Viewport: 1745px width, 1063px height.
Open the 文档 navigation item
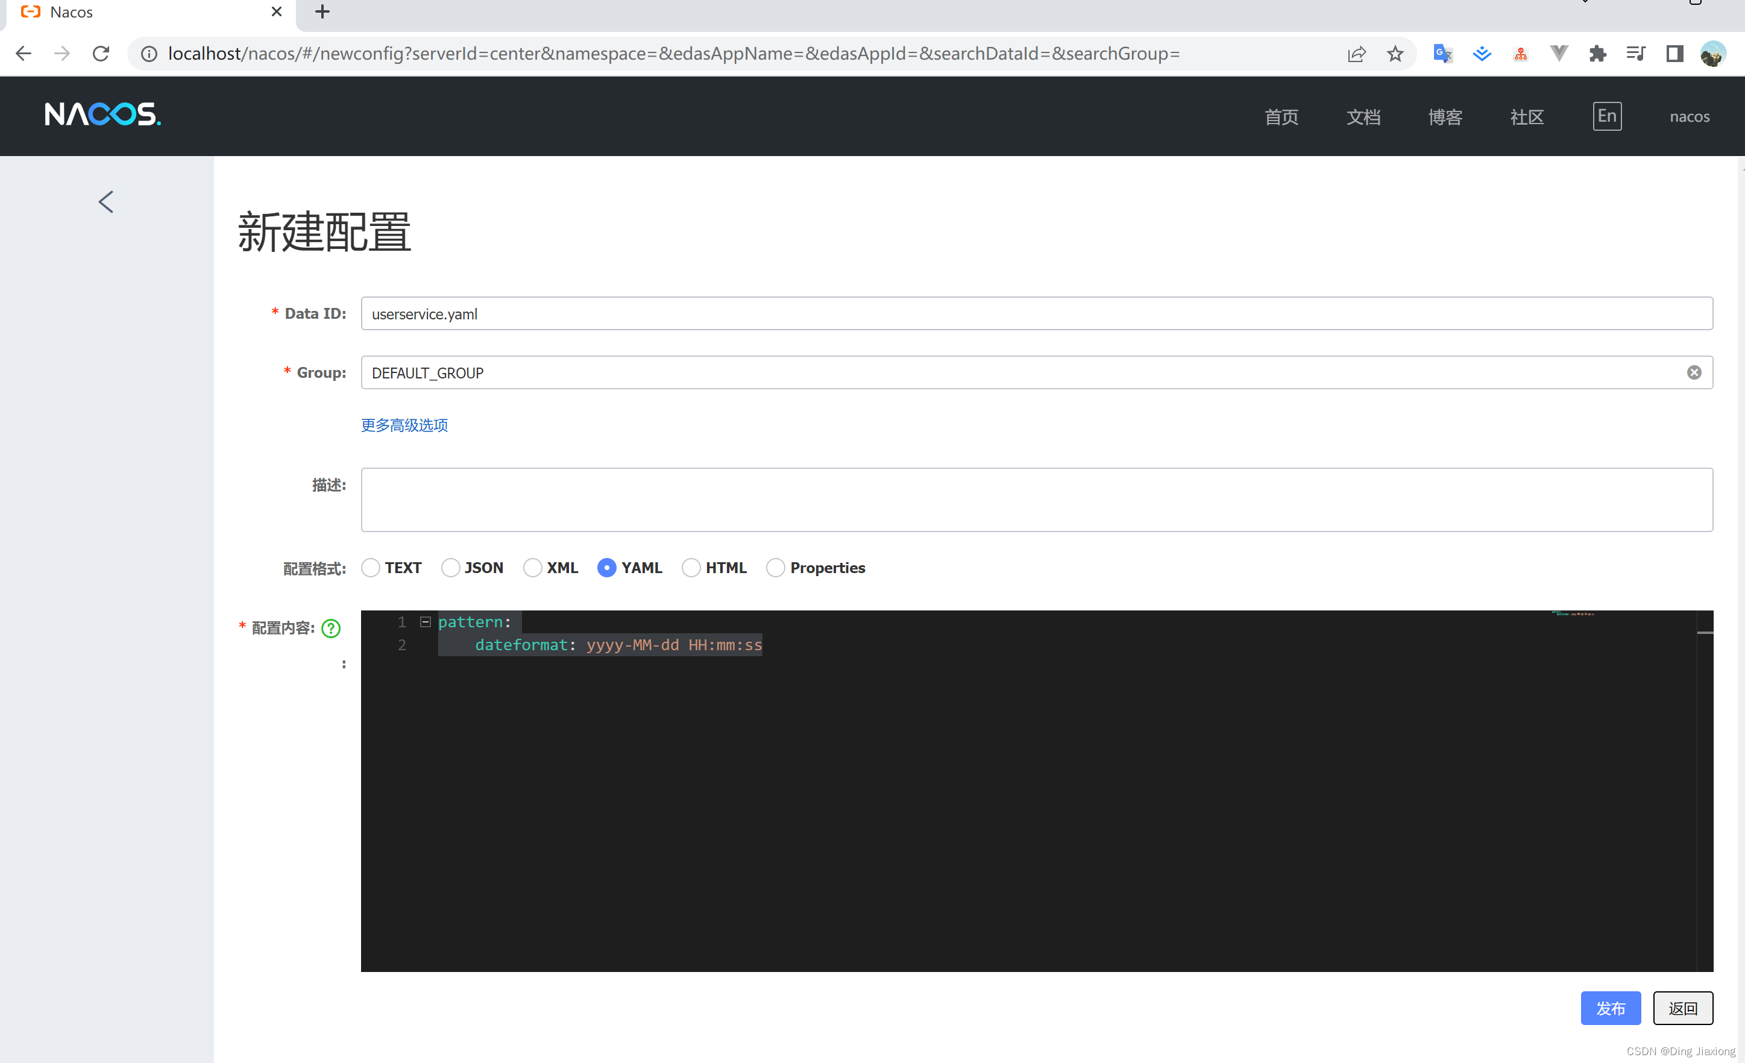(x=1363, y=117)
